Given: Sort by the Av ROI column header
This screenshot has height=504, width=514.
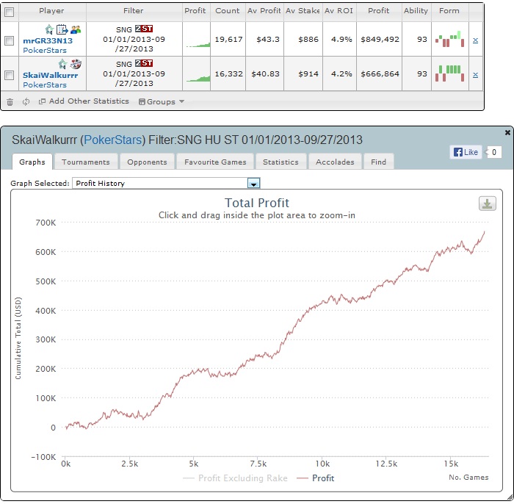Looking at the screenshot, I should [339, 11].
